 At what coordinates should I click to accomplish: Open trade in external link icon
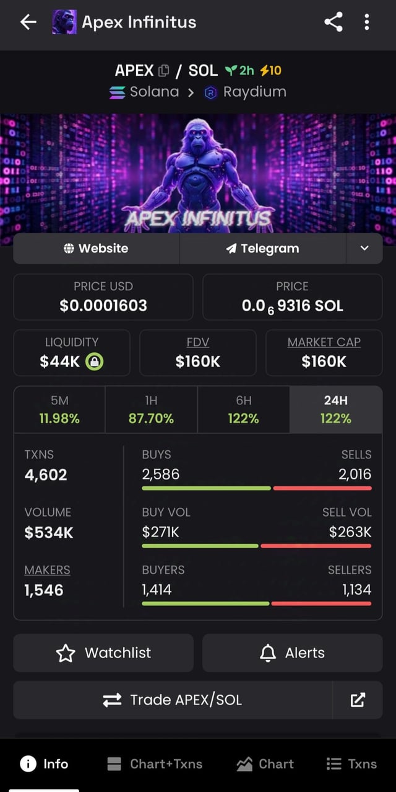click(358, 700)
